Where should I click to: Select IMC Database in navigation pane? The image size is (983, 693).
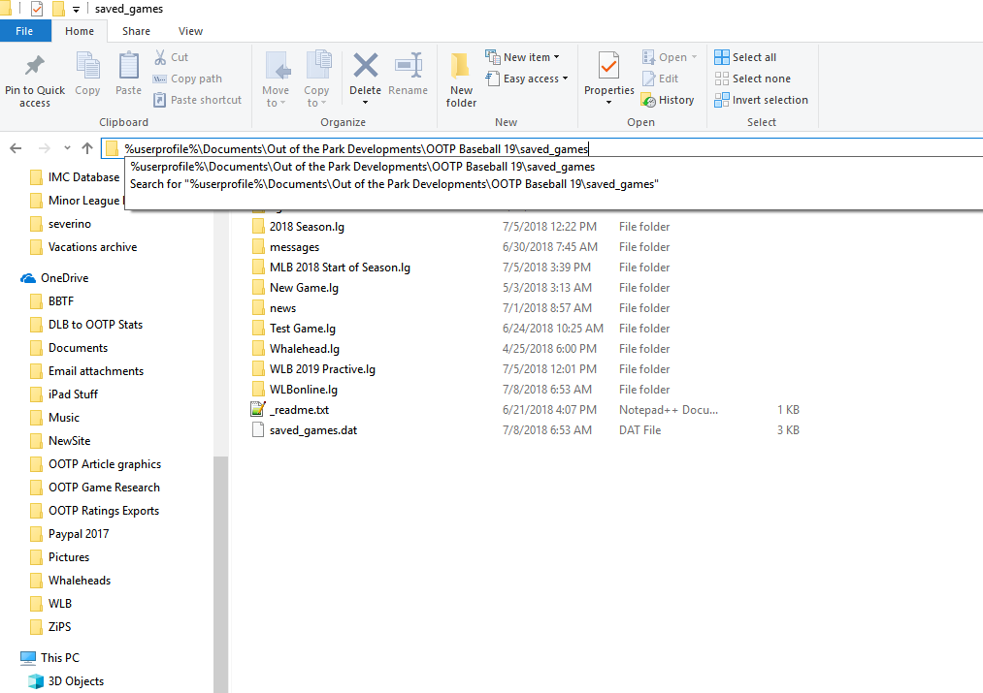pos(76,177)
